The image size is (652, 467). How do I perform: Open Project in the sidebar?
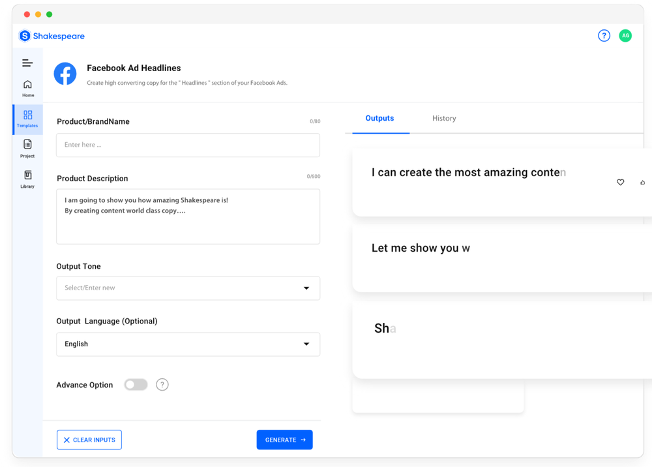[28, 149]
